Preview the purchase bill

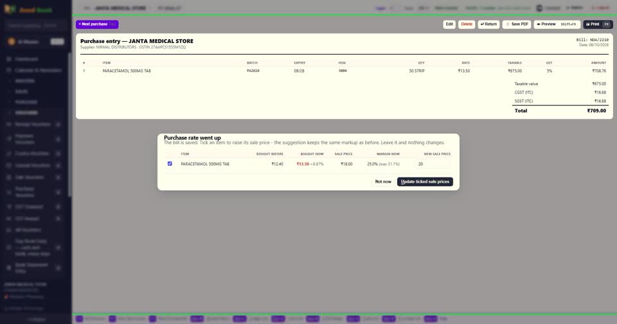tap(557, 24)
